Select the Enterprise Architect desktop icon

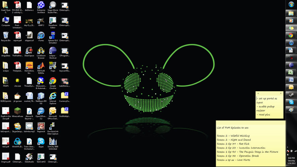[41, 7]
